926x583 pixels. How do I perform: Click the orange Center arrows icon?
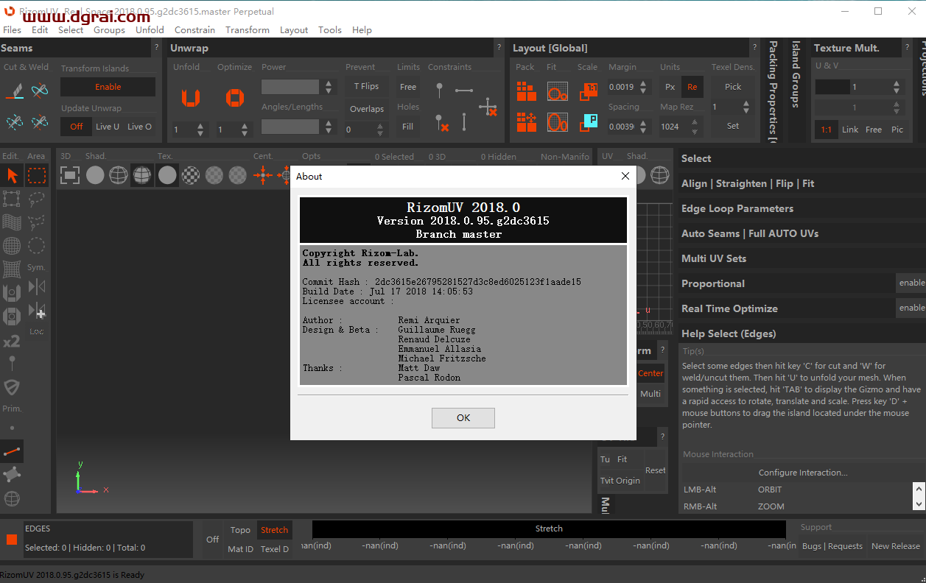coord(263,175)
